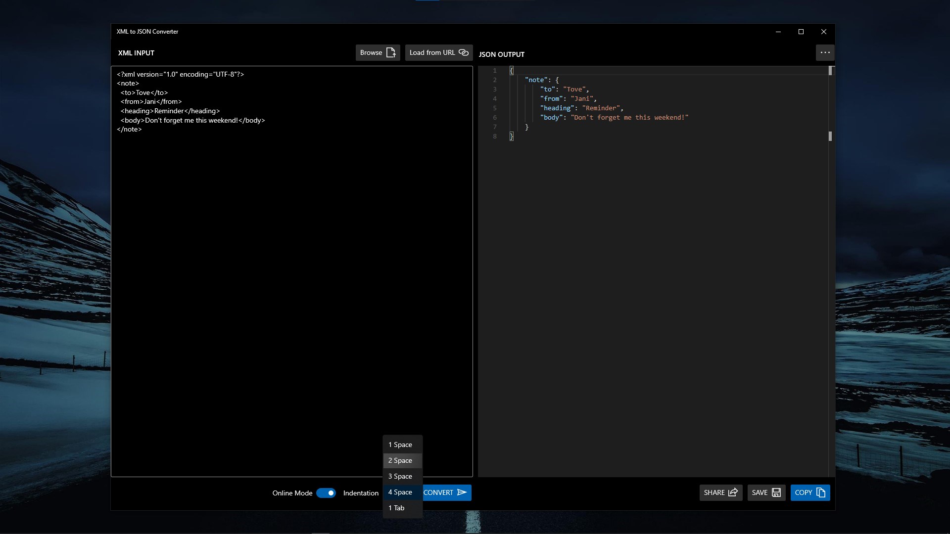Click the Copy pages icon
This screenshot has height=534, width=950.
click(x=821, y=492)
